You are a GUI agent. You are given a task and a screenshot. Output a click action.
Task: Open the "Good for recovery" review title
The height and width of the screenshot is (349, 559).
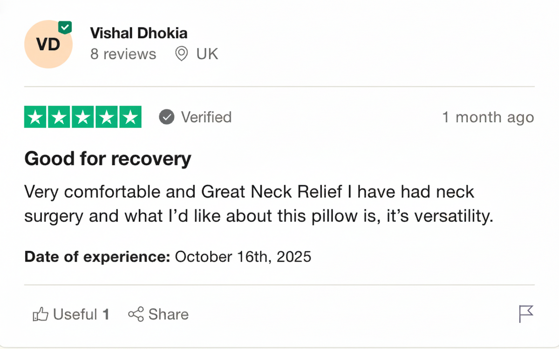pos(108,159)
